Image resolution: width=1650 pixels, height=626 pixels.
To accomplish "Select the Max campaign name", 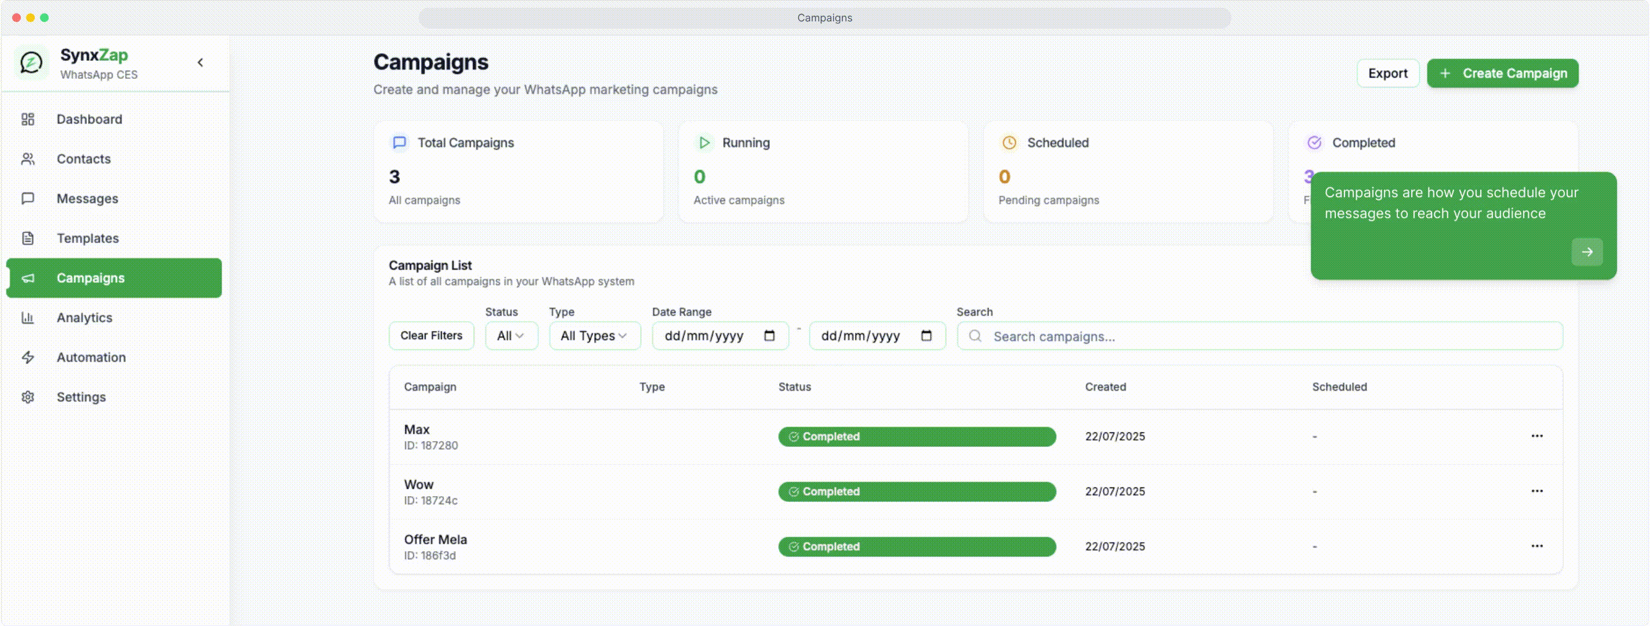I will [416, 430].
